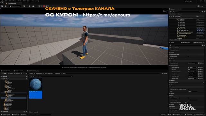The width and height of the screenshot is (206, 116).
Task: Open the viewport options icon
Action: (165, 11)
